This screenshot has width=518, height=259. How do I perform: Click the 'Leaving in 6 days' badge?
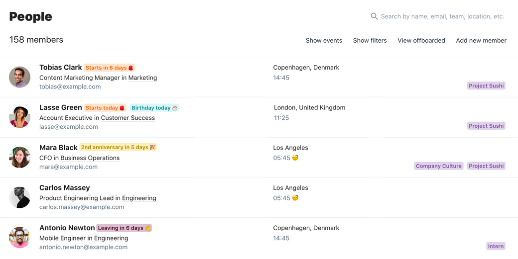124,228
